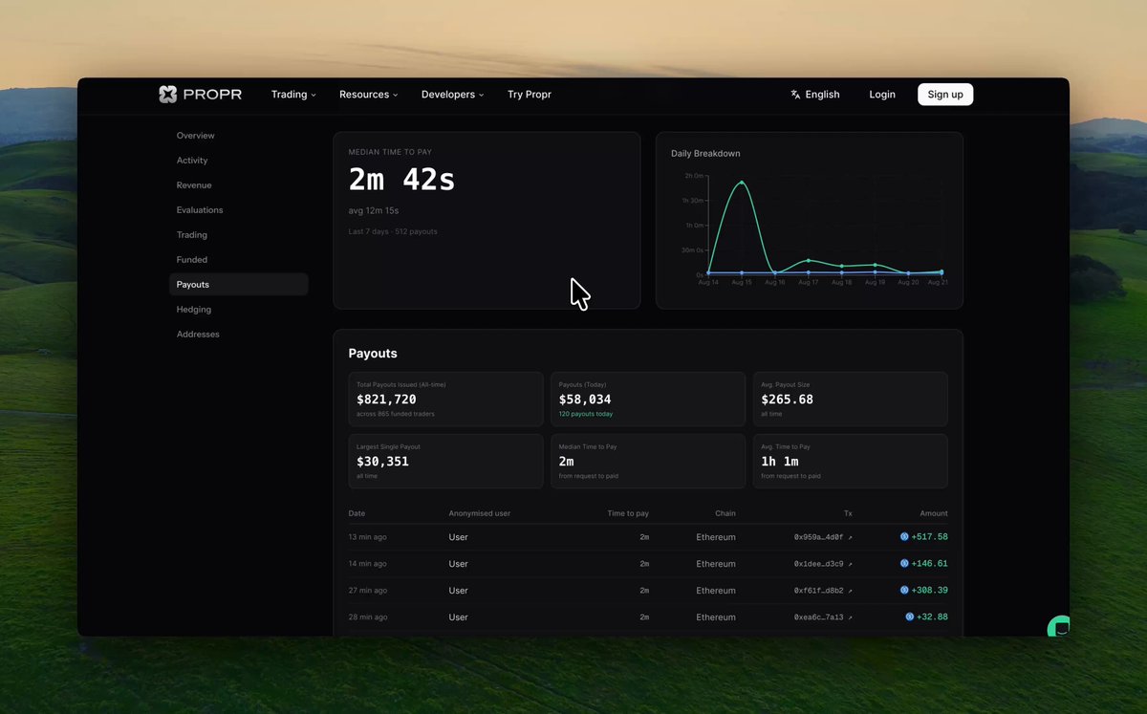
Task: Select Trading in the left sidebar
Action: tap(239, 235)
